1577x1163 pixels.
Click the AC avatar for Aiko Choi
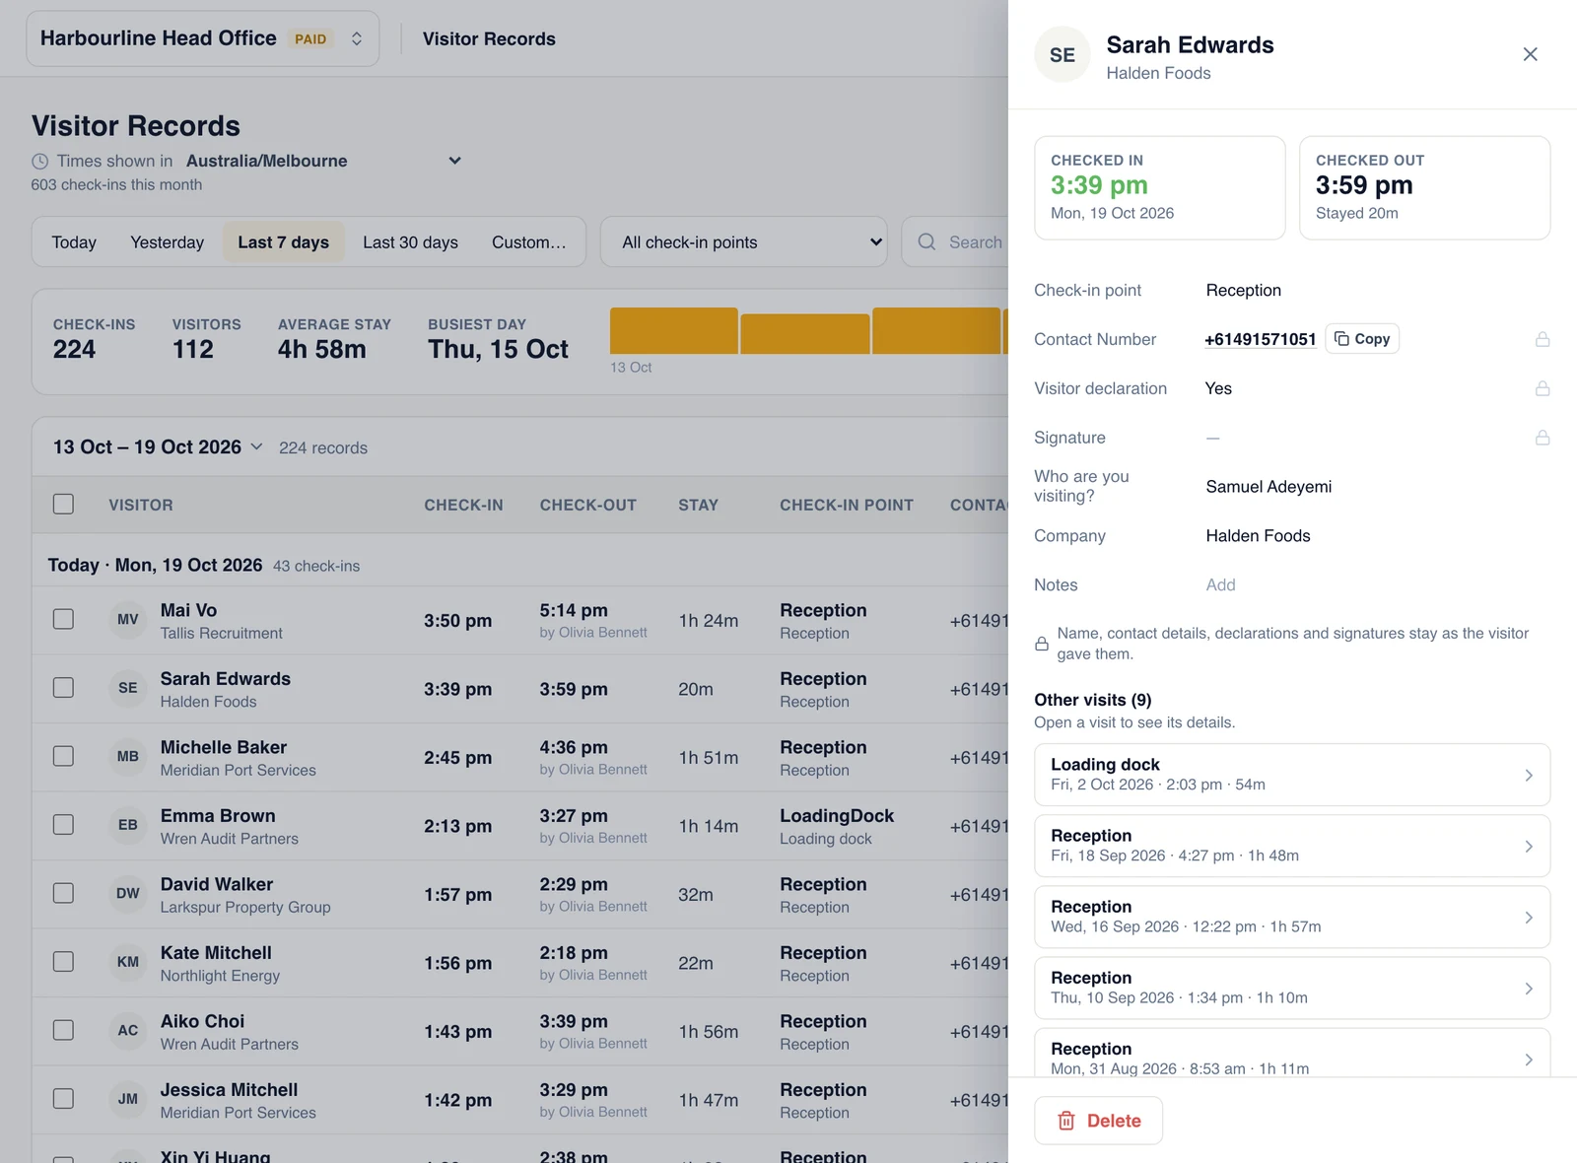(128, 1031)
